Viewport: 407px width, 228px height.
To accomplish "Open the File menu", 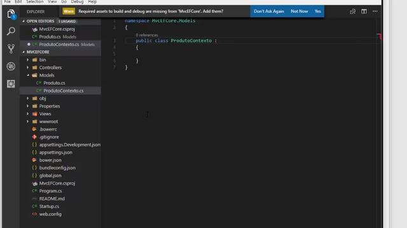I will tap(7, 2).
